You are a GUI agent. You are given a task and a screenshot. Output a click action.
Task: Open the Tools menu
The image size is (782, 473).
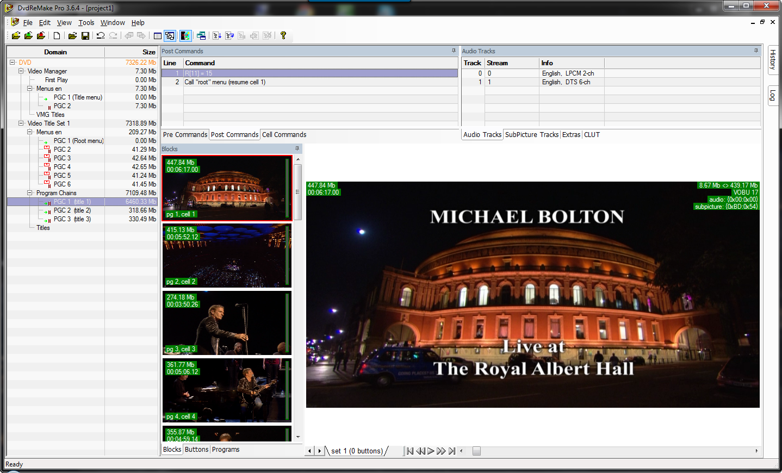[x=86, y=23]
